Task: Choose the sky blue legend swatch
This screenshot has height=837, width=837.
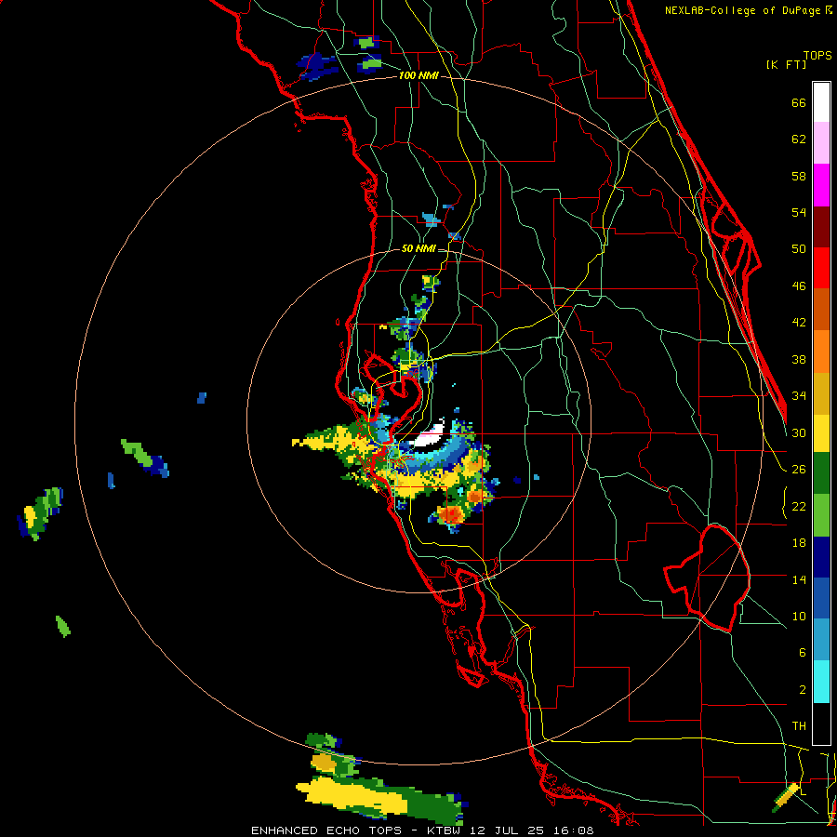Action: 821,640
